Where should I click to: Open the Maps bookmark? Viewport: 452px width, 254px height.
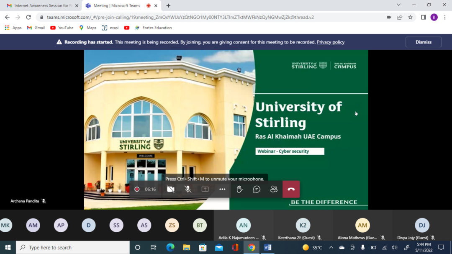point(87,28)
